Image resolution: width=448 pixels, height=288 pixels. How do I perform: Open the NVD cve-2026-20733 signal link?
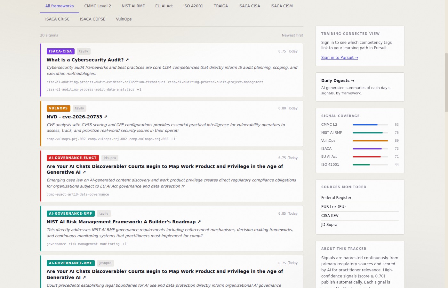77,117
